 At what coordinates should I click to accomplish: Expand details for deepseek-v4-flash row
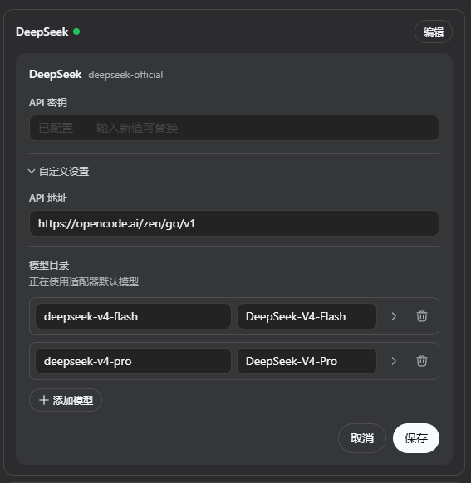click(394, 316)
